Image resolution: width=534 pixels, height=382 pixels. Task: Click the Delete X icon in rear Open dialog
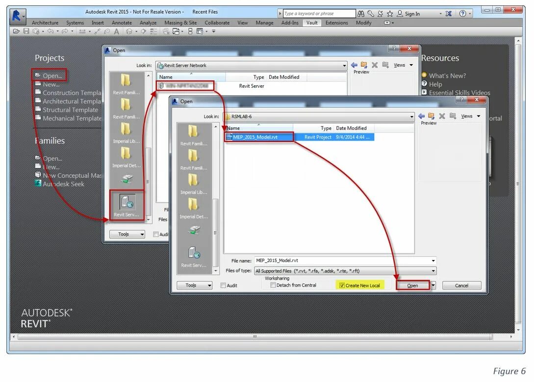coord(375,65)
